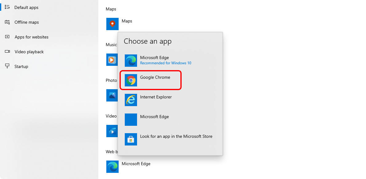Image resolution: width=366 pixels, height=179 pixels.
Task: Click the blank blue Microsoft Edge tile
Action: click(131, 120)
